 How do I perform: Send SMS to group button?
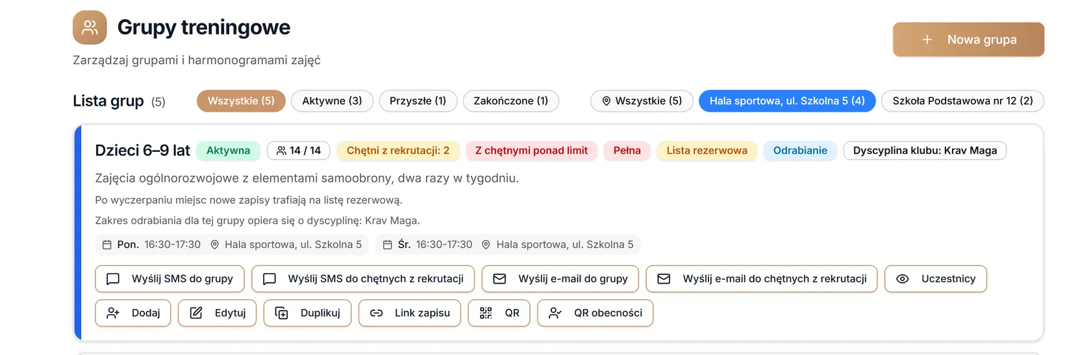click(x=169, y=279)
